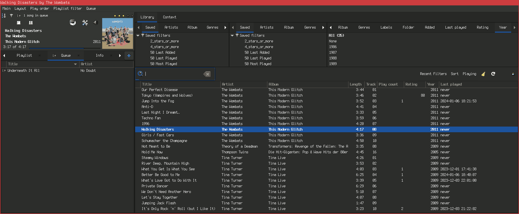519x214 pixels.
Task: Switch to the Queue tab
Action: (x=66, y=55)
